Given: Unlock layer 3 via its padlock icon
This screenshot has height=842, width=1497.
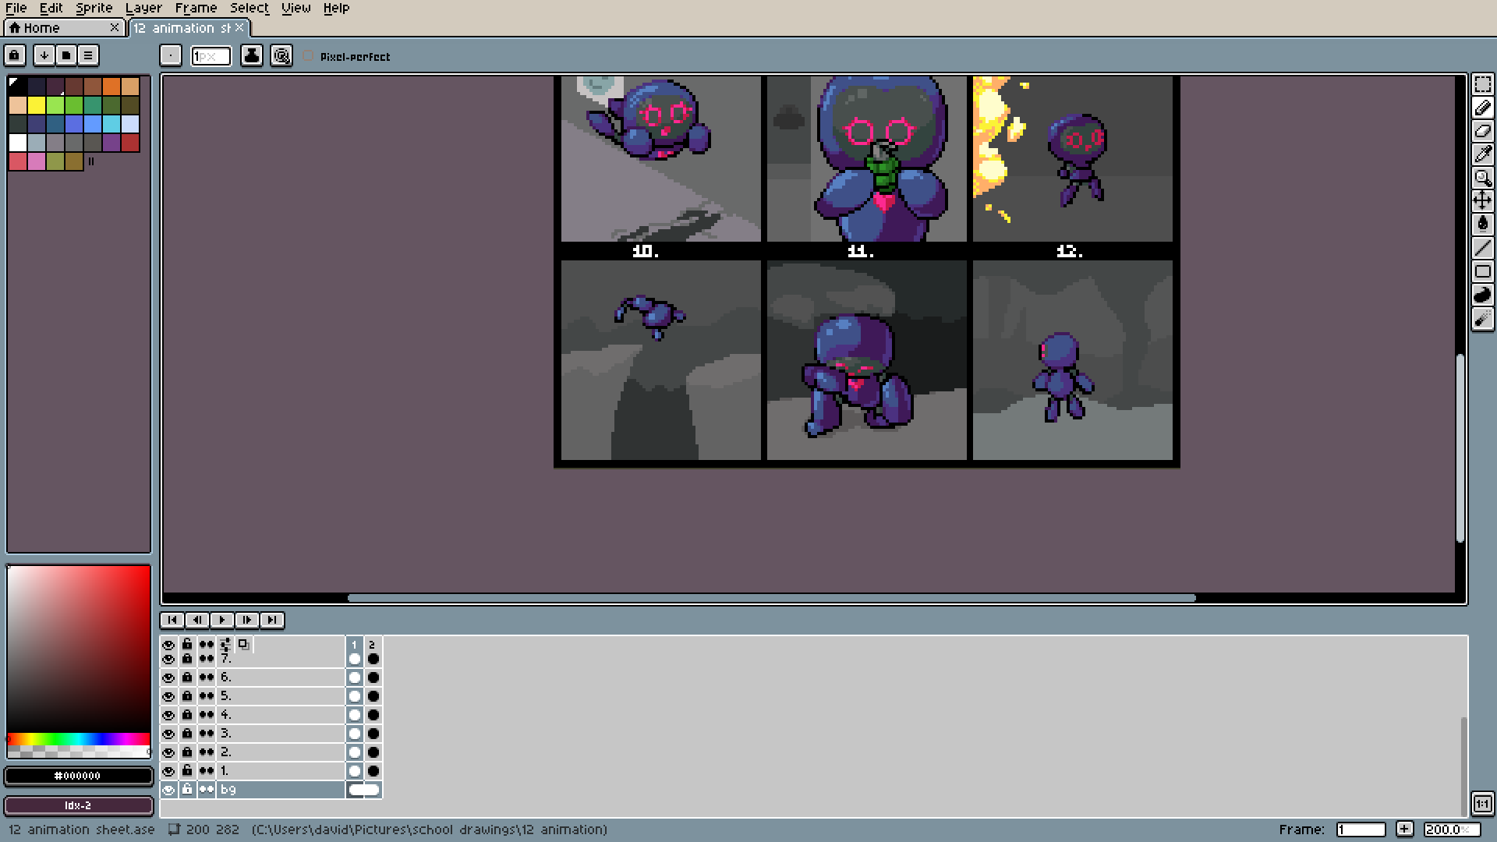Looking at the screenshot, I should click(187, 734).
